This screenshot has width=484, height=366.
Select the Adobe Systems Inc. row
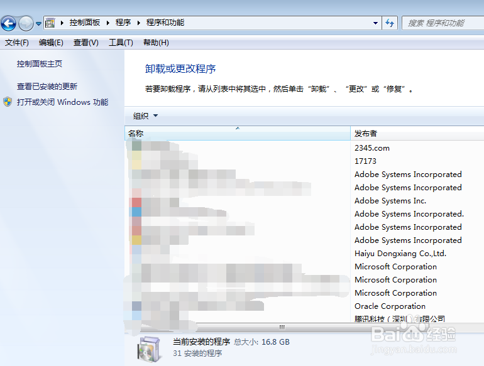coord(304,201)
